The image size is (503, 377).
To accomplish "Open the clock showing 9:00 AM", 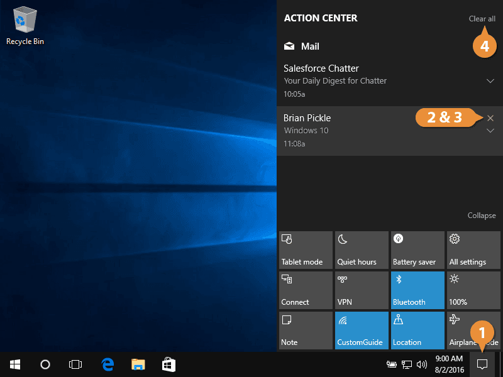I will [449, 364].
